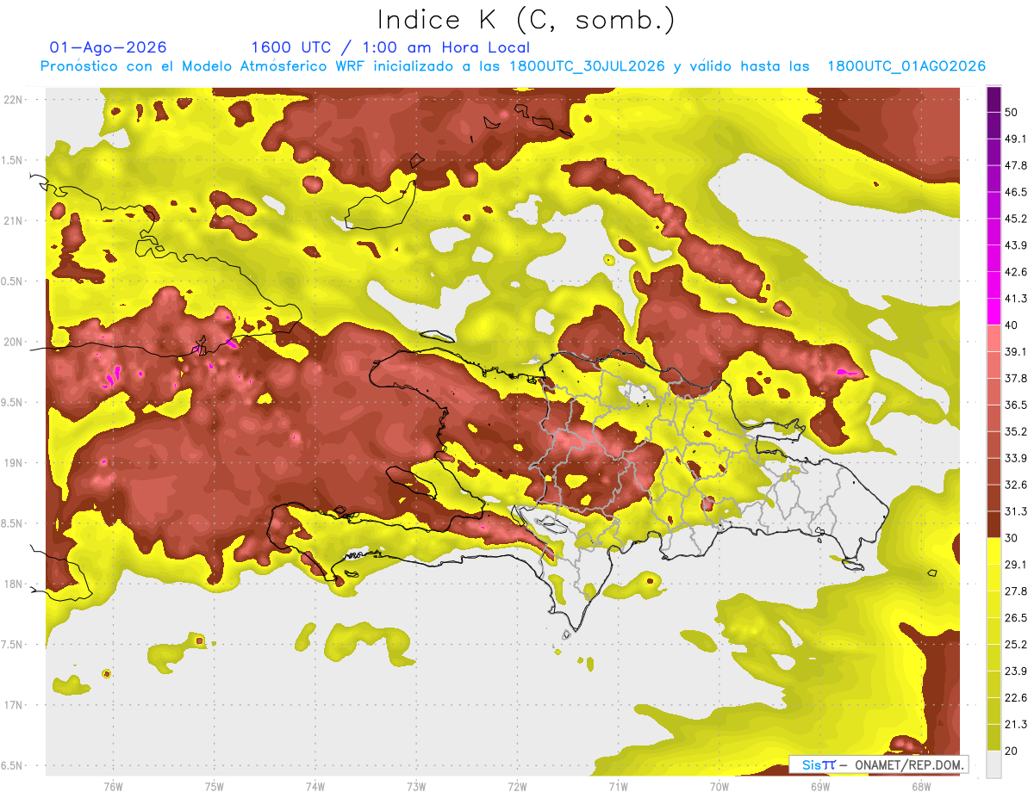Viewport: 1034px width, 798px height.
Task: Click the 69W longitude axis label
Action: click(820, 786)
